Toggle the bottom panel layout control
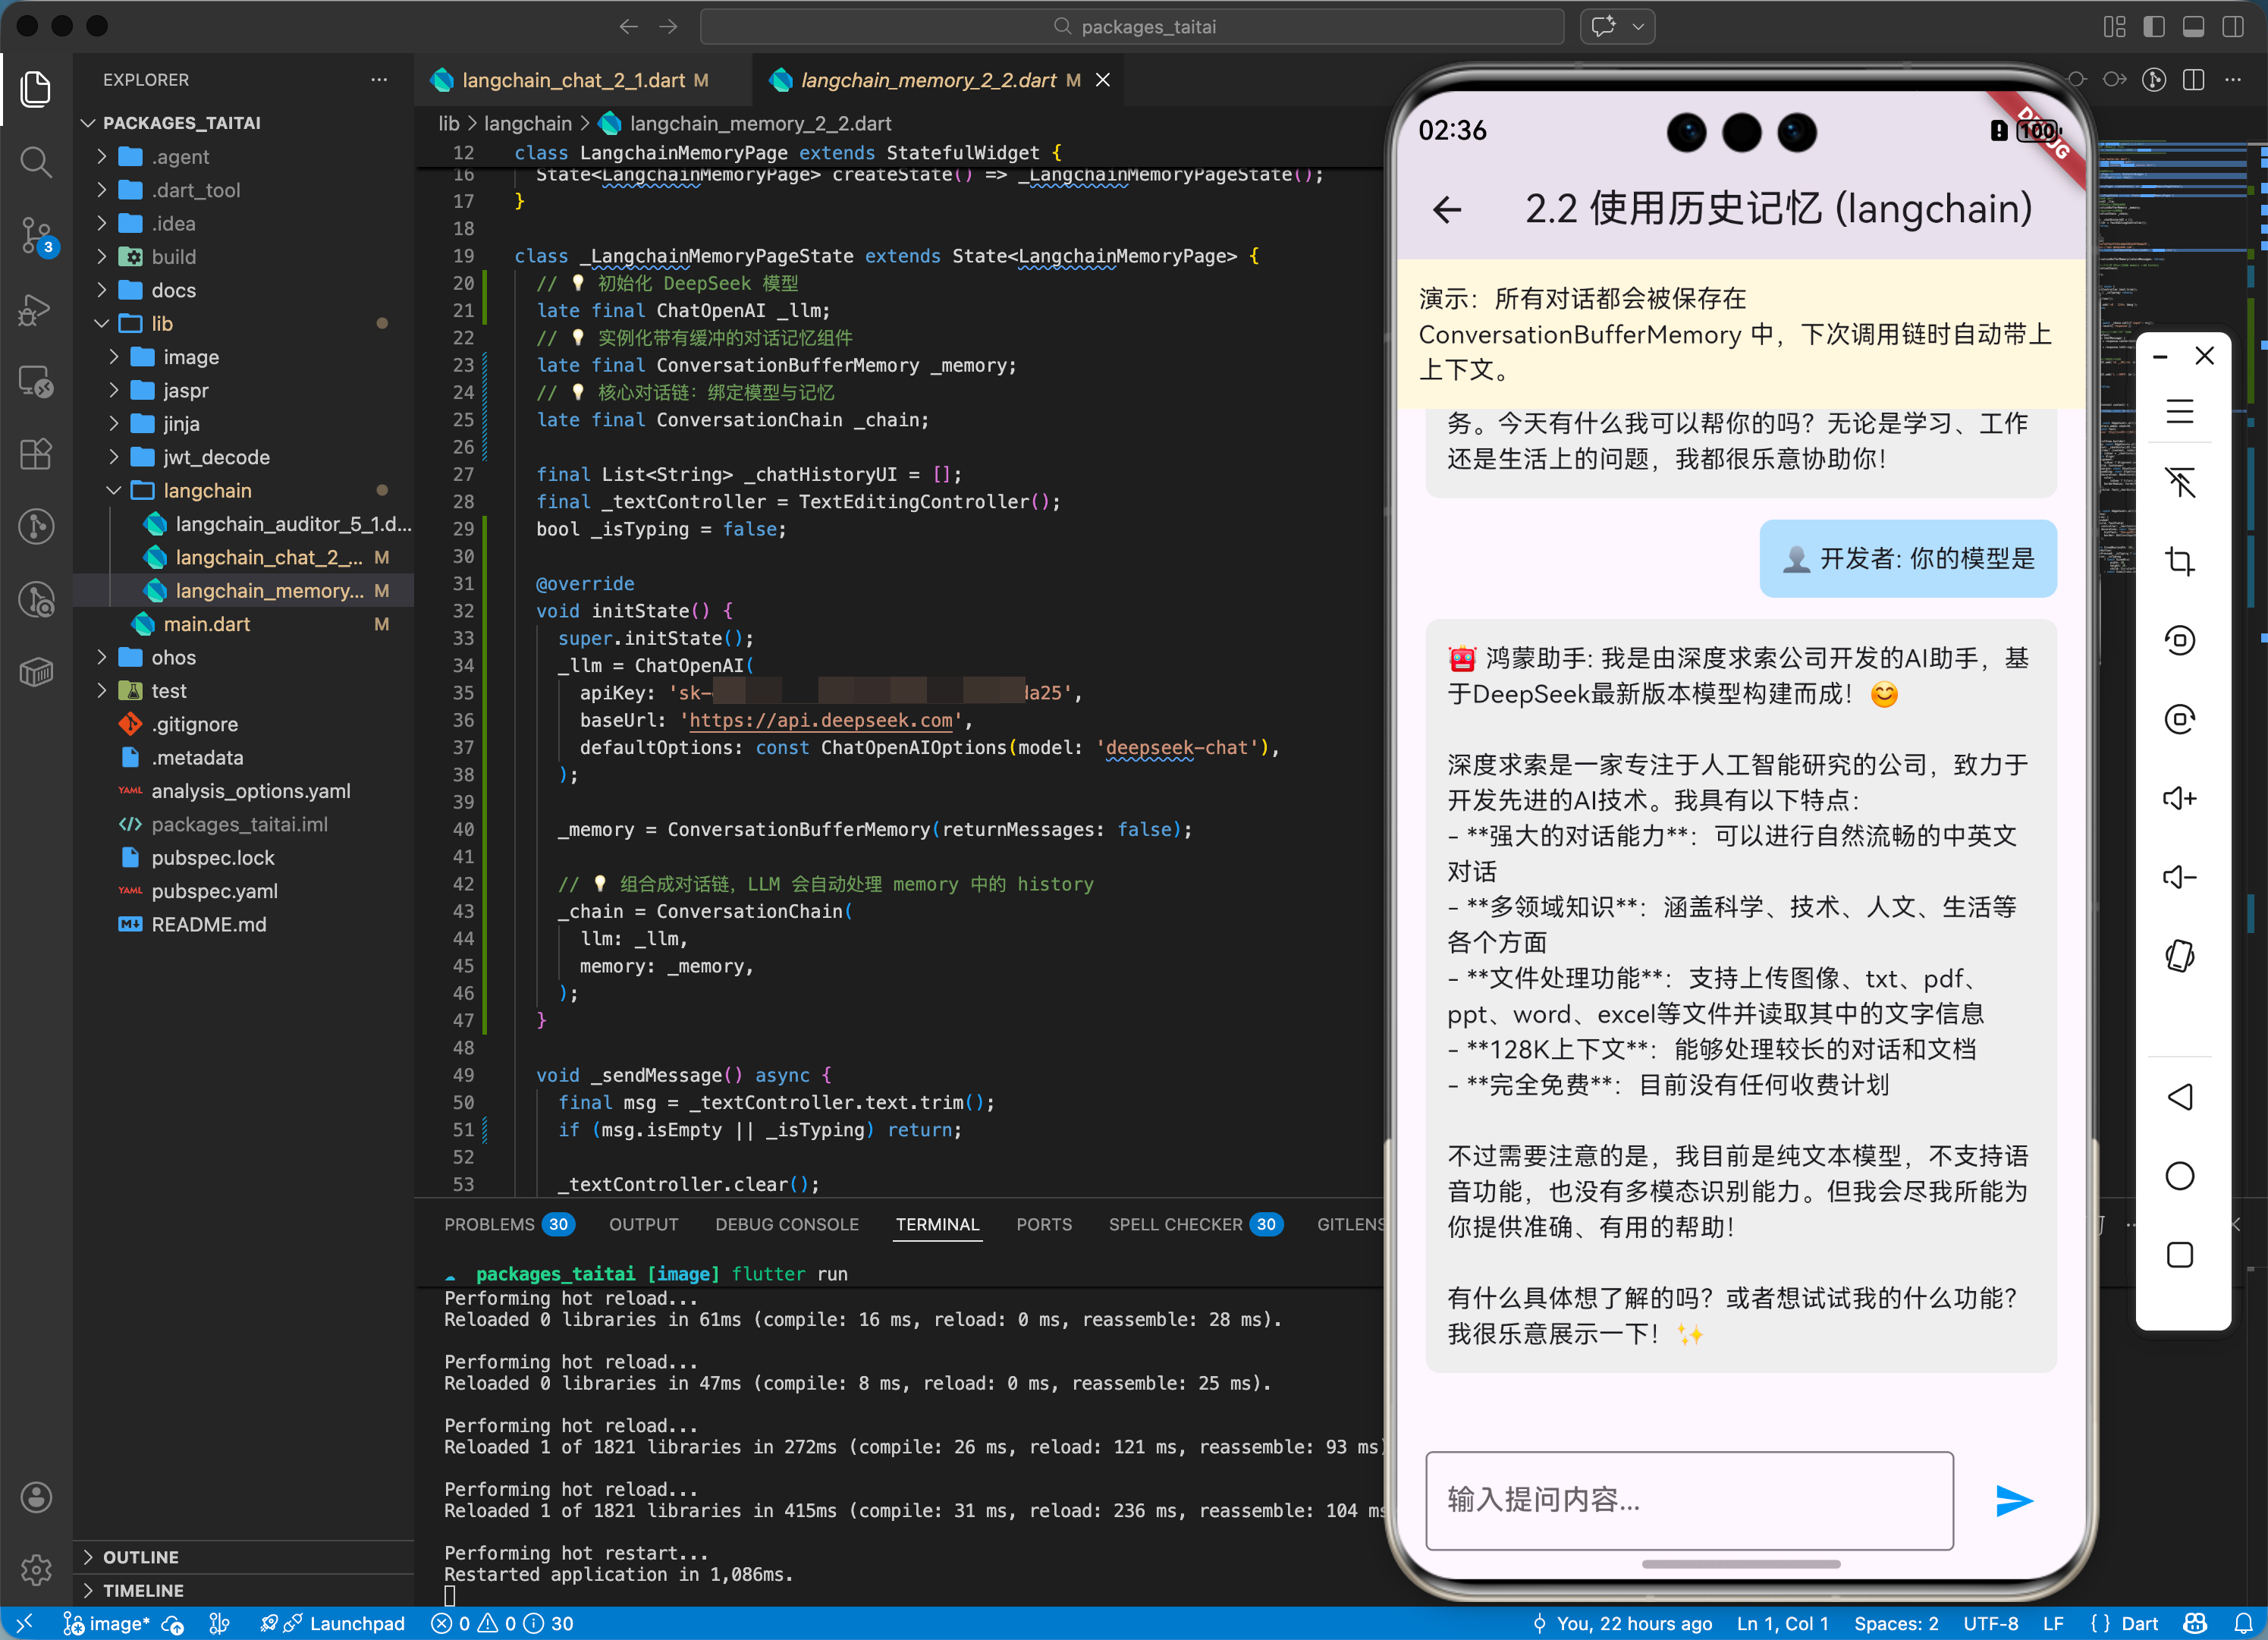The image size is (2268, 1640). coord(2194,26)
